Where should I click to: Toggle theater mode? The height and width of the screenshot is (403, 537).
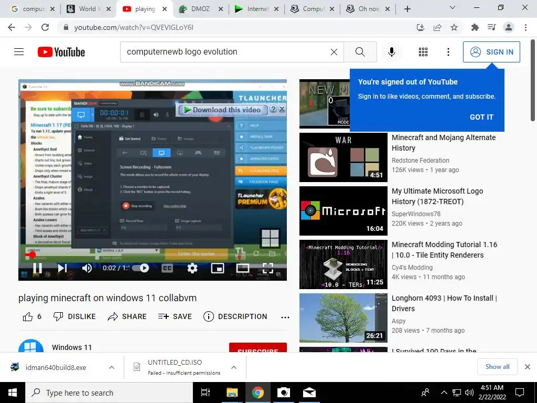coord(242,268)
